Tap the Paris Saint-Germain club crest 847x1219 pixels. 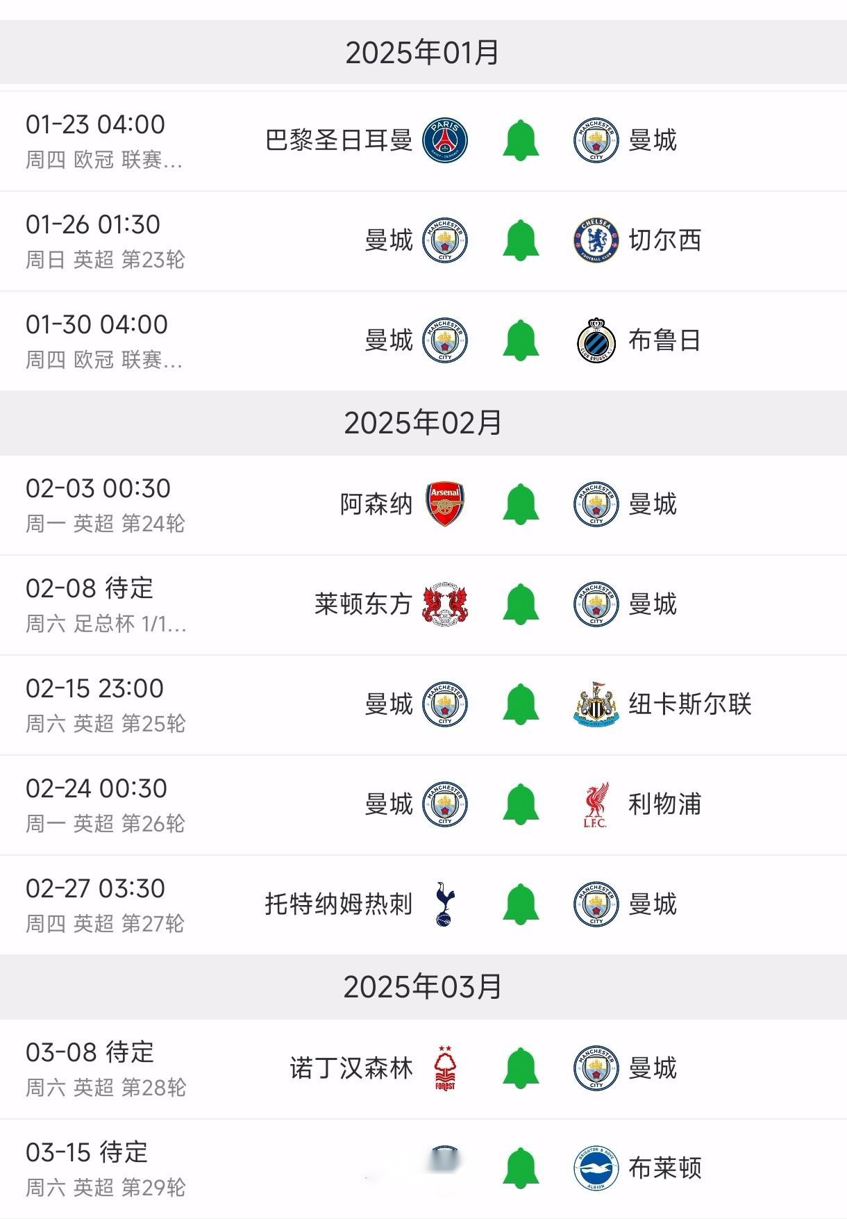(x=445, y=140)
